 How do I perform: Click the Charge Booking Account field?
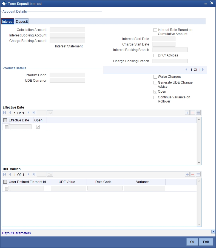[67, 41]
